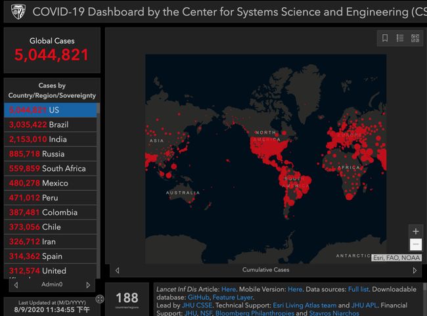427x316 pixels.
Task: Show the map legend list icon
Action: coord(400,38)
